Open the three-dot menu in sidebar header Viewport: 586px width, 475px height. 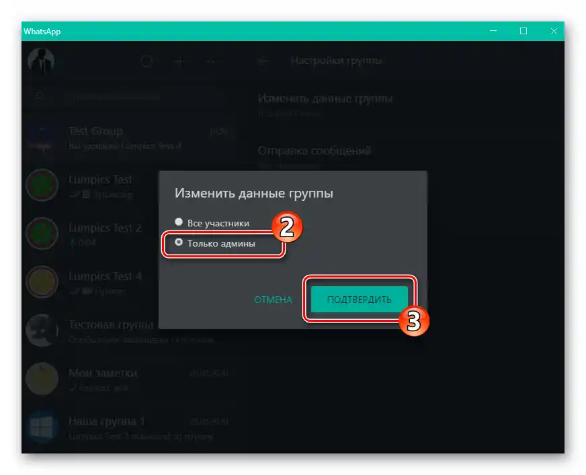tap(214, 61)
